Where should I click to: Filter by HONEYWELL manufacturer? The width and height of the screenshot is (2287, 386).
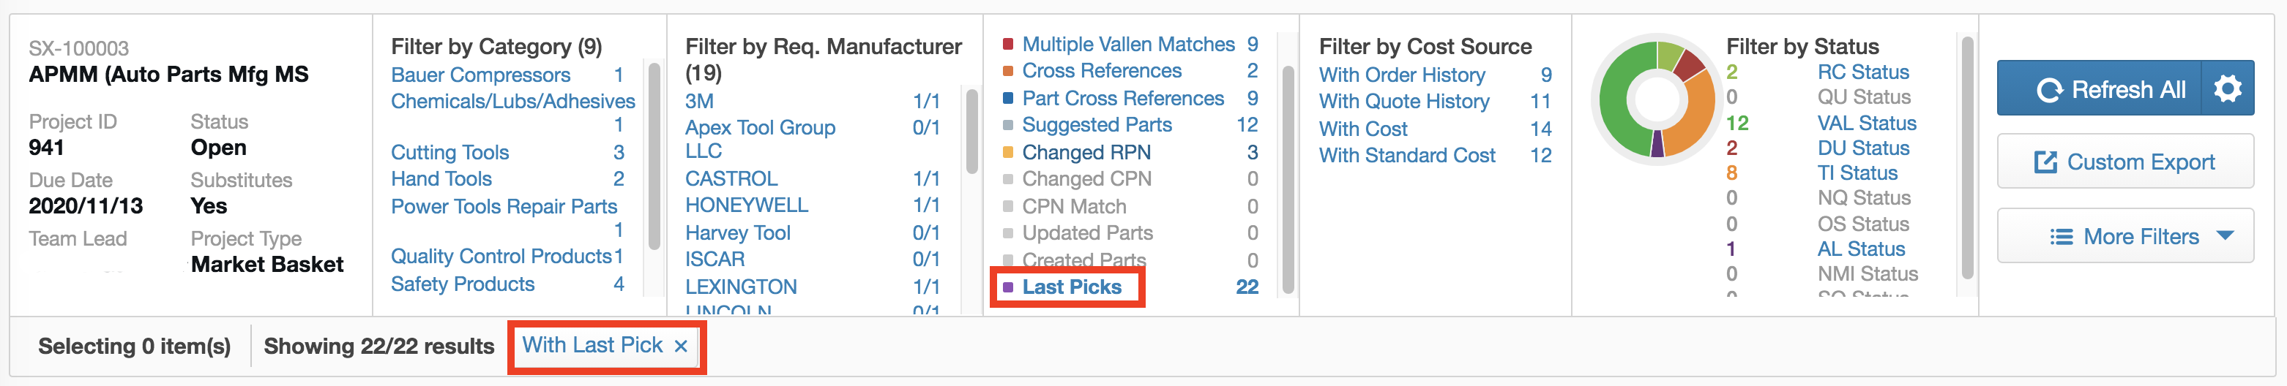pos(746,205)
